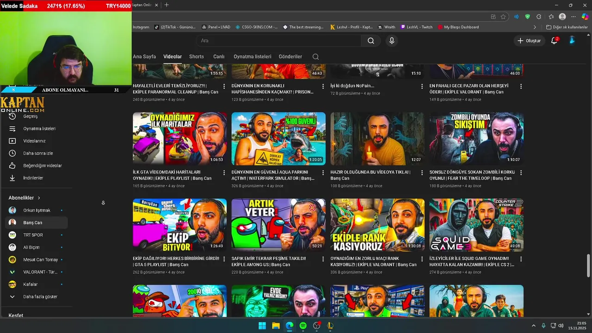
Task: Open İndirilenler in the sidebar
Action: pyautogui.click(x=33, y=178)
